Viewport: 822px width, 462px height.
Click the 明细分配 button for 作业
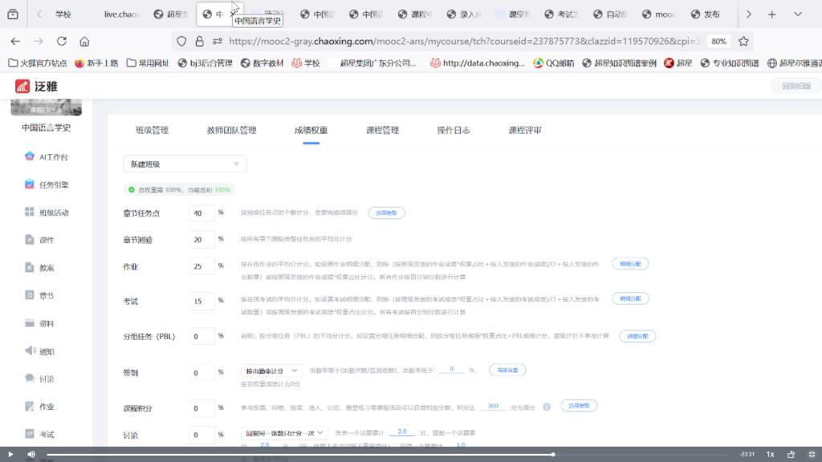click(630, 263)
